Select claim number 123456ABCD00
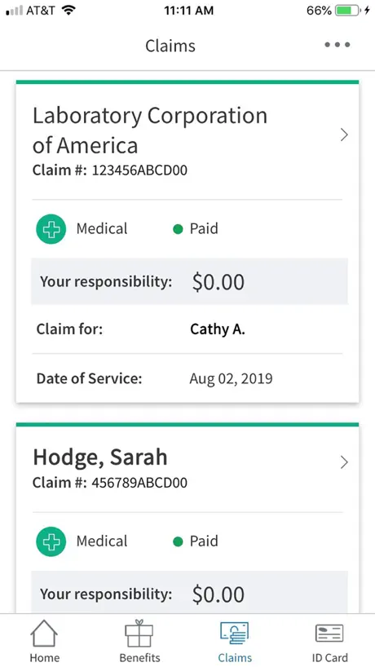The image size is (375, 667). [x=139, y=170]
